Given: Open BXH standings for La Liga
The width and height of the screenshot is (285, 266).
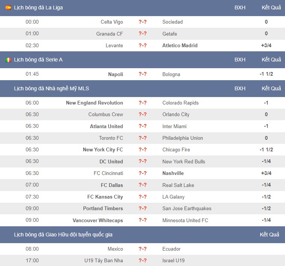Looking at the screenshot, I should (x=240, y=7).
